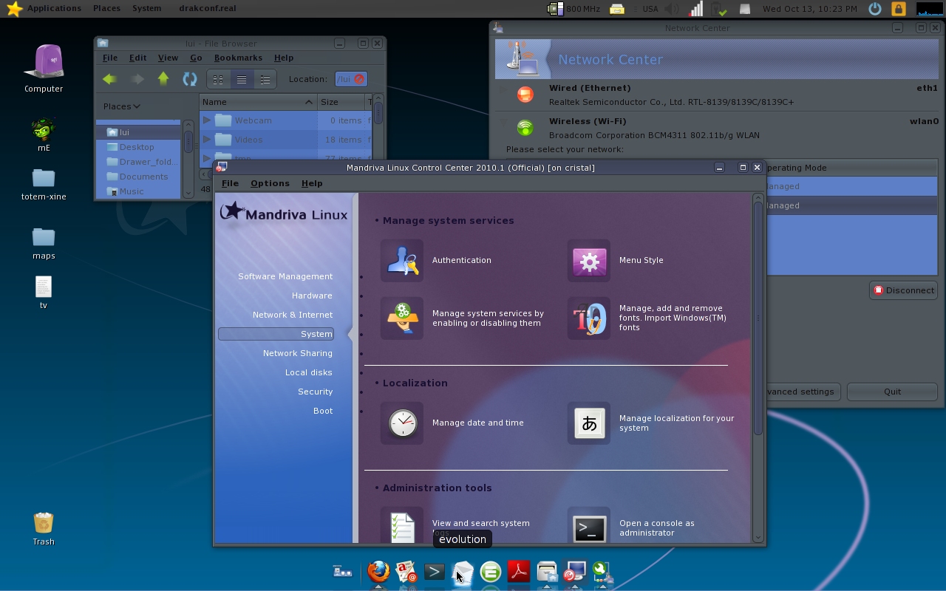Launch Evolution mail from the dock
This screenshot has height=591, width=946.
pos(463,572)
